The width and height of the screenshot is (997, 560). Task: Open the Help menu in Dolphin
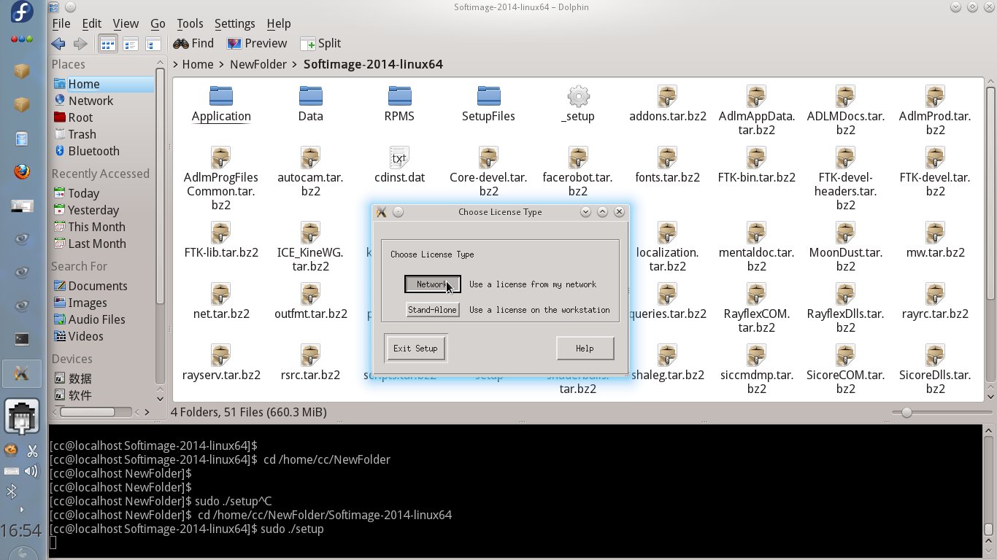coord(278,23)
